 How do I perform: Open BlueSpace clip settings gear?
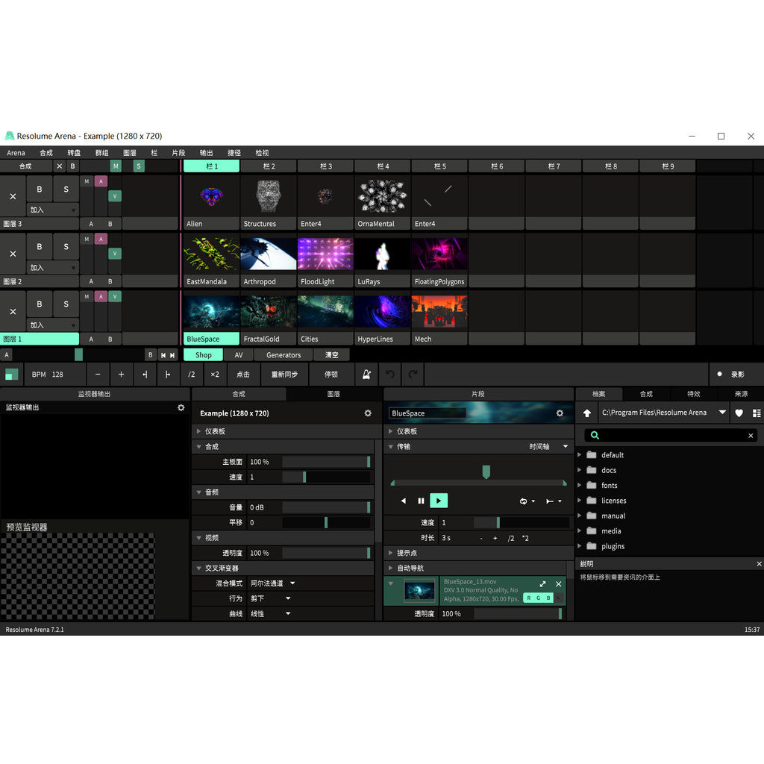click(560, 413)
